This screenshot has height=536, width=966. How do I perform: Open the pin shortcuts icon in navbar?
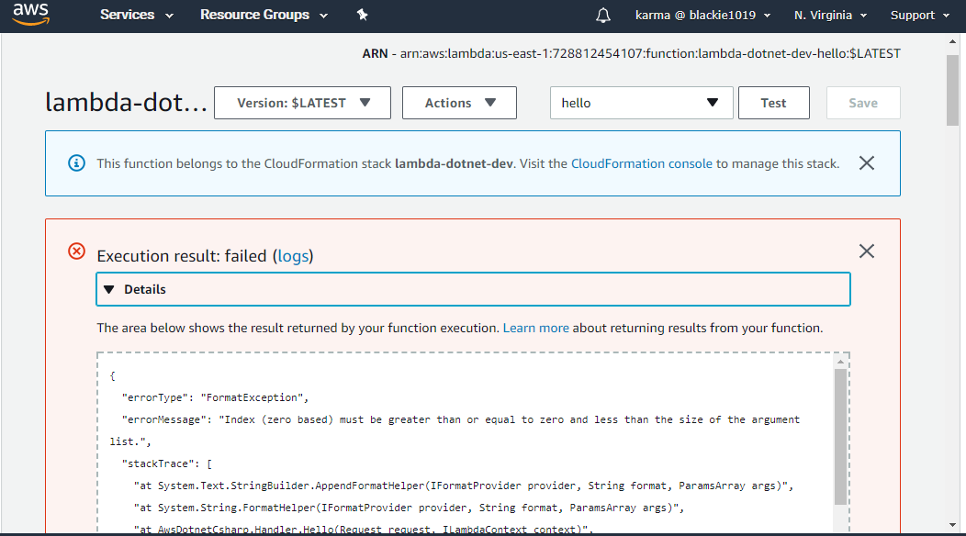click(362, 16)
